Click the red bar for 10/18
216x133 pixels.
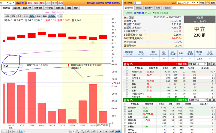pyautogui.click(x=31, y=98)
